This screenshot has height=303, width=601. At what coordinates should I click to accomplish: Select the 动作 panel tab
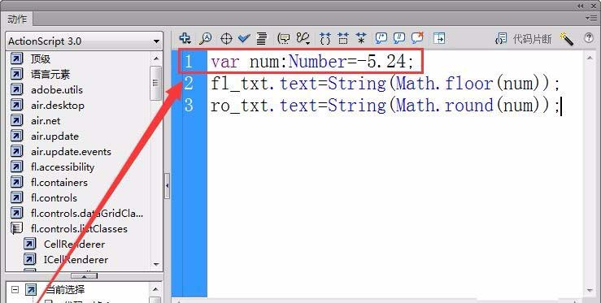(x=17, y=19)
